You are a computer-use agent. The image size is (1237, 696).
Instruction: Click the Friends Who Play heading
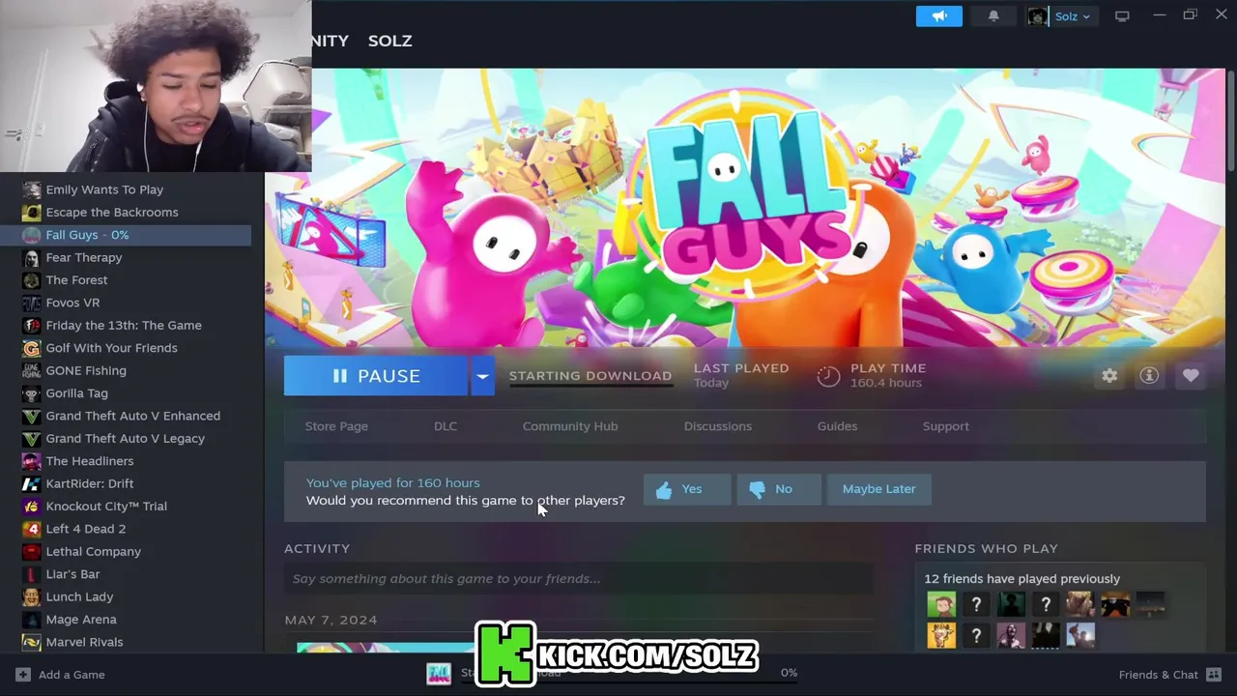click(x=986, y=548)
